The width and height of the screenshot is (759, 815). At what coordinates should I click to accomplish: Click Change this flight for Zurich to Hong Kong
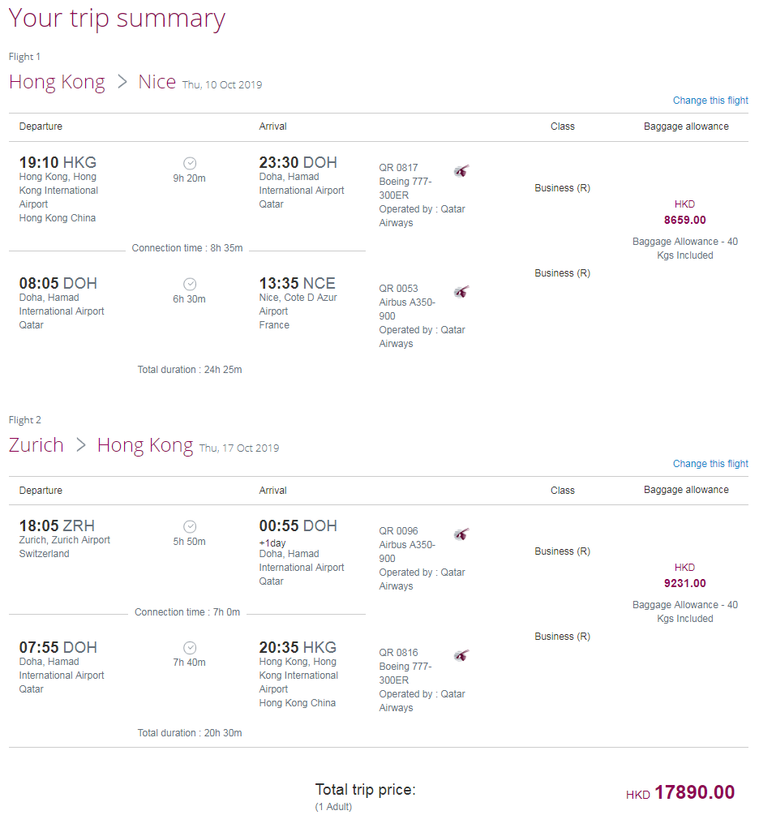point(710,464)
